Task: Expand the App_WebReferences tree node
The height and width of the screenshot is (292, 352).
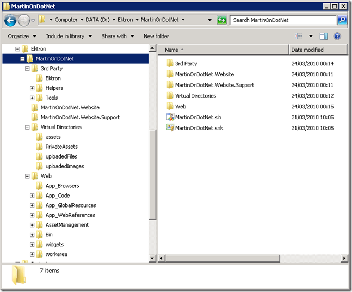Action: click(32, 215)
